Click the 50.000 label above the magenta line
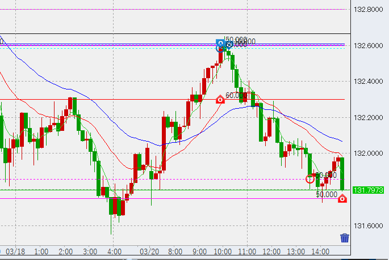389x260 pixels. tap(328, 194)
